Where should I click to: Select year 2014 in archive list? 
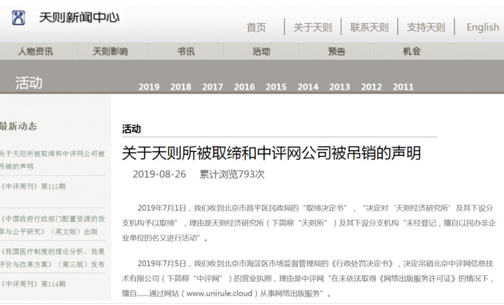tap(308, 87)
